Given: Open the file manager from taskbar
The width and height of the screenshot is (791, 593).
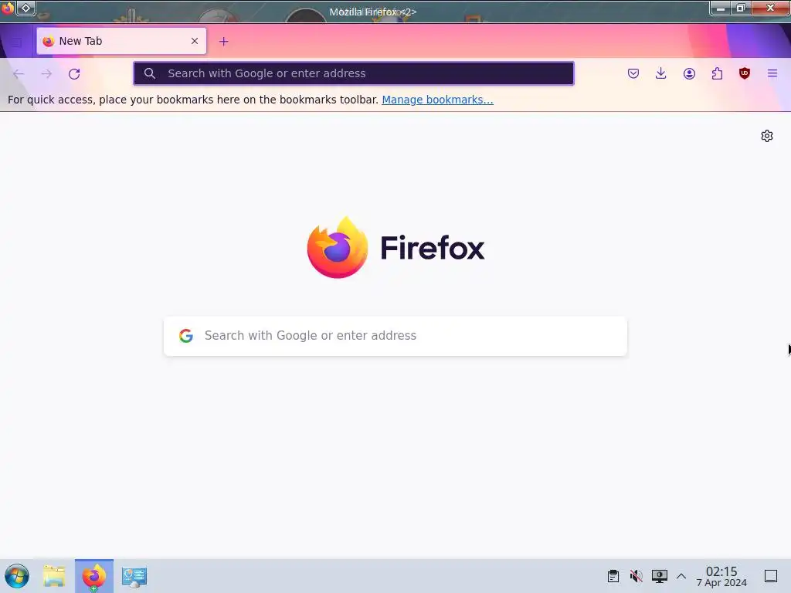Looking at the screenshot, I should tap(54, 576).
